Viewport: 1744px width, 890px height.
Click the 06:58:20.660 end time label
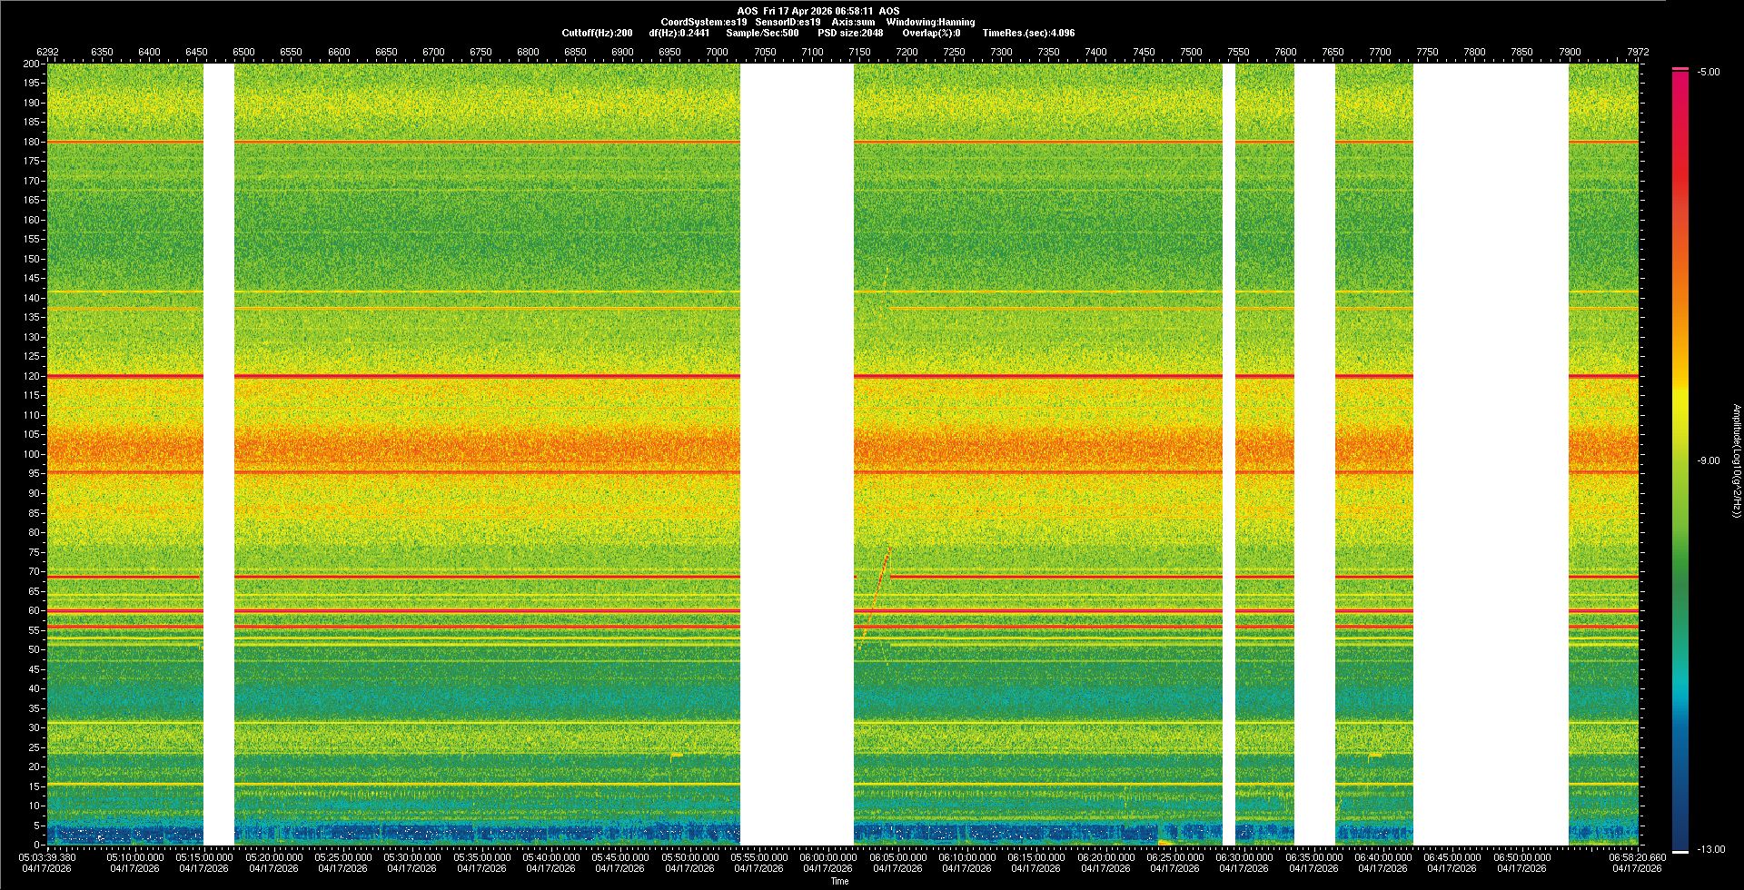tap(1637, 857)
